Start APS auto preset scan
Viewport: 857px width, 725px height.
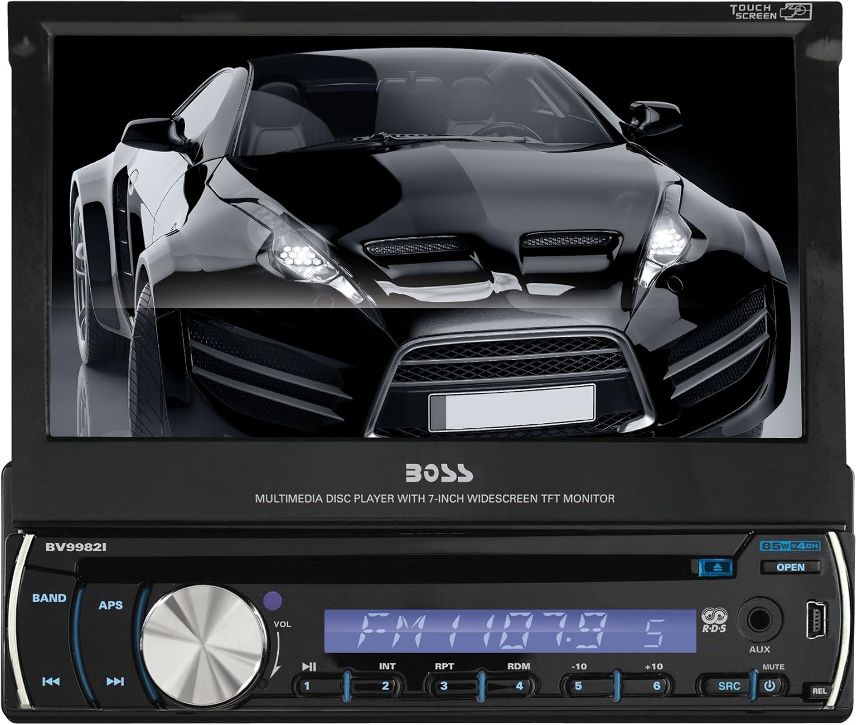tap(111, 604)
